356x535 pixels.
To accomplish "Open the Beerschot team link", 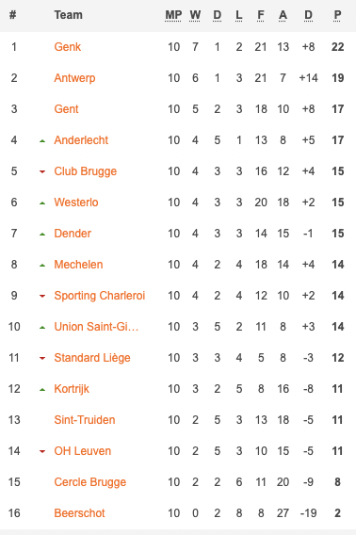I will (x=79, y=513).
